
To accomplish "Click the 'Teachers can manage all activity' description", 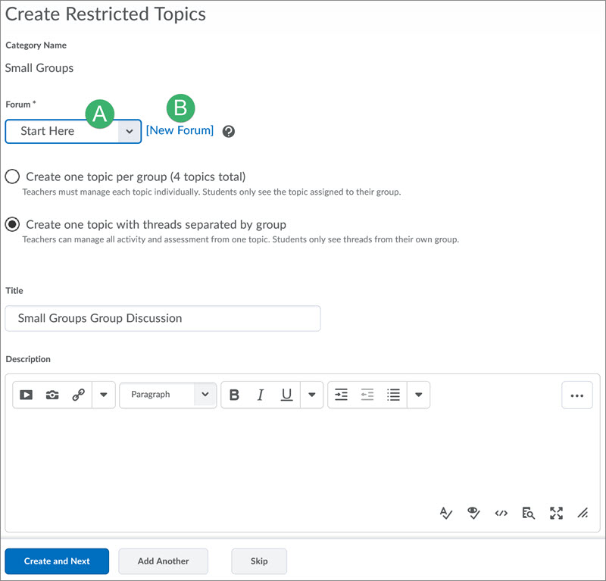I will pos(240,239).
